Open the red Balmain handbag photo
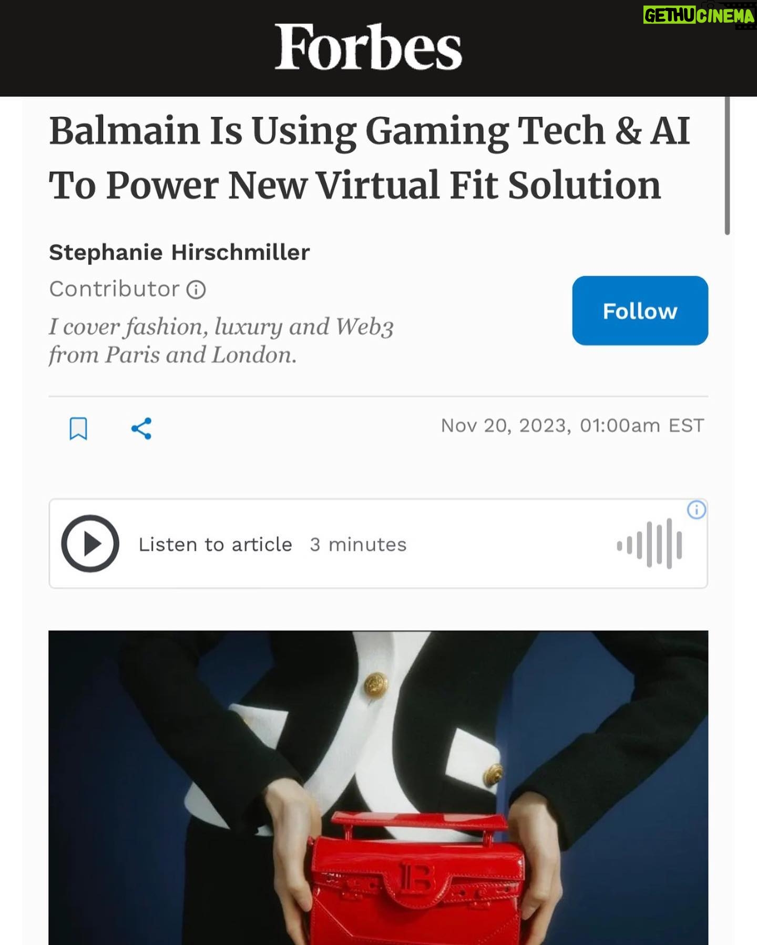The image size is (757, 945). point(378,787)
